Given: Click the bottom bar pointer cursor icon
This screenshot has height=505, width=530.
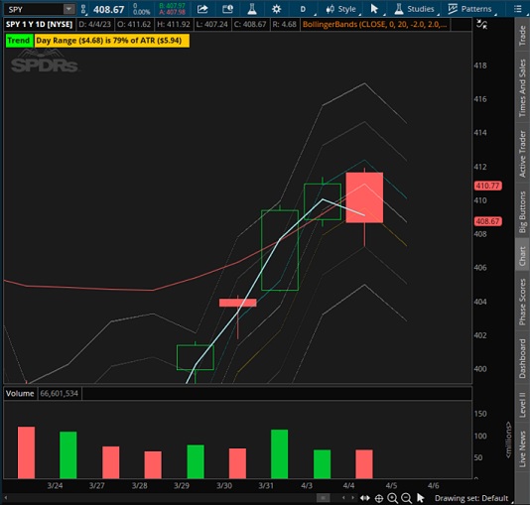Looking at the screenshot, I should pos(420,498).
